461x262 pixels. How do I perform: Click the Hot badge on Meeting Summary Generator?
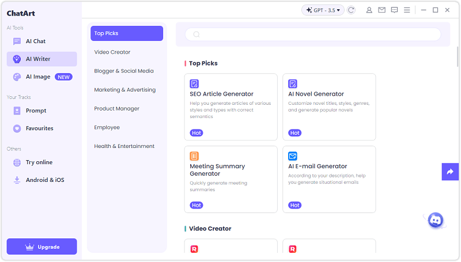click(197, 206)
